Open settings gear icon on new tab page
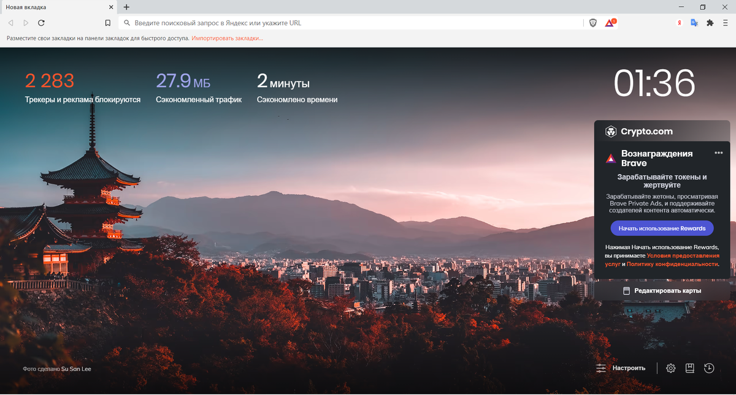736x395 pixels. coord(671,368)
